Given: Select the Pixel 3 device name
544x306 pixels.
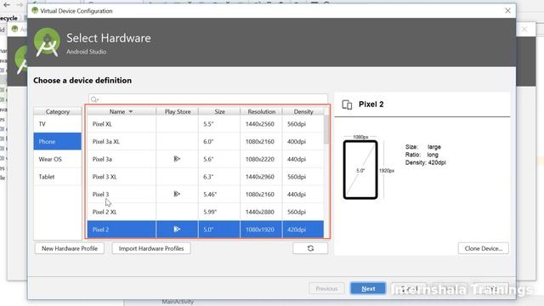Looking at the screenshot, I should pyautogui.click(x=100, y=195).
